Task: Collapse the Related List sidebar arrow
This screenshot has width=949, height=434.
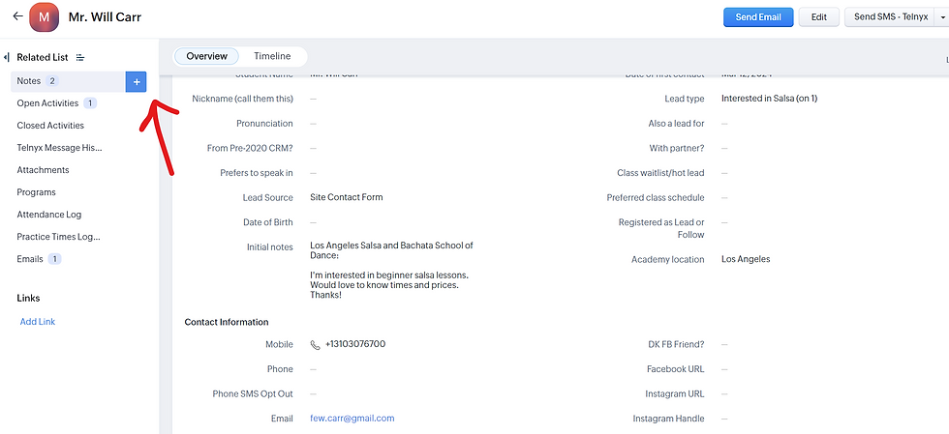Action: click(x=6, y=57)
